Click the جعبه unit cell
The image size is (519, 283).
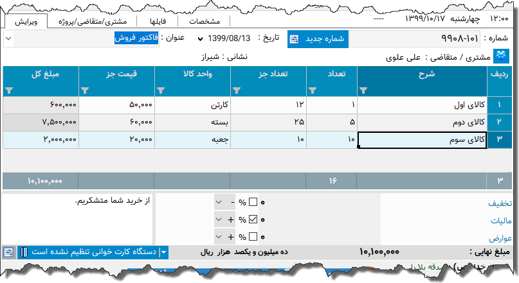point(193,140)
